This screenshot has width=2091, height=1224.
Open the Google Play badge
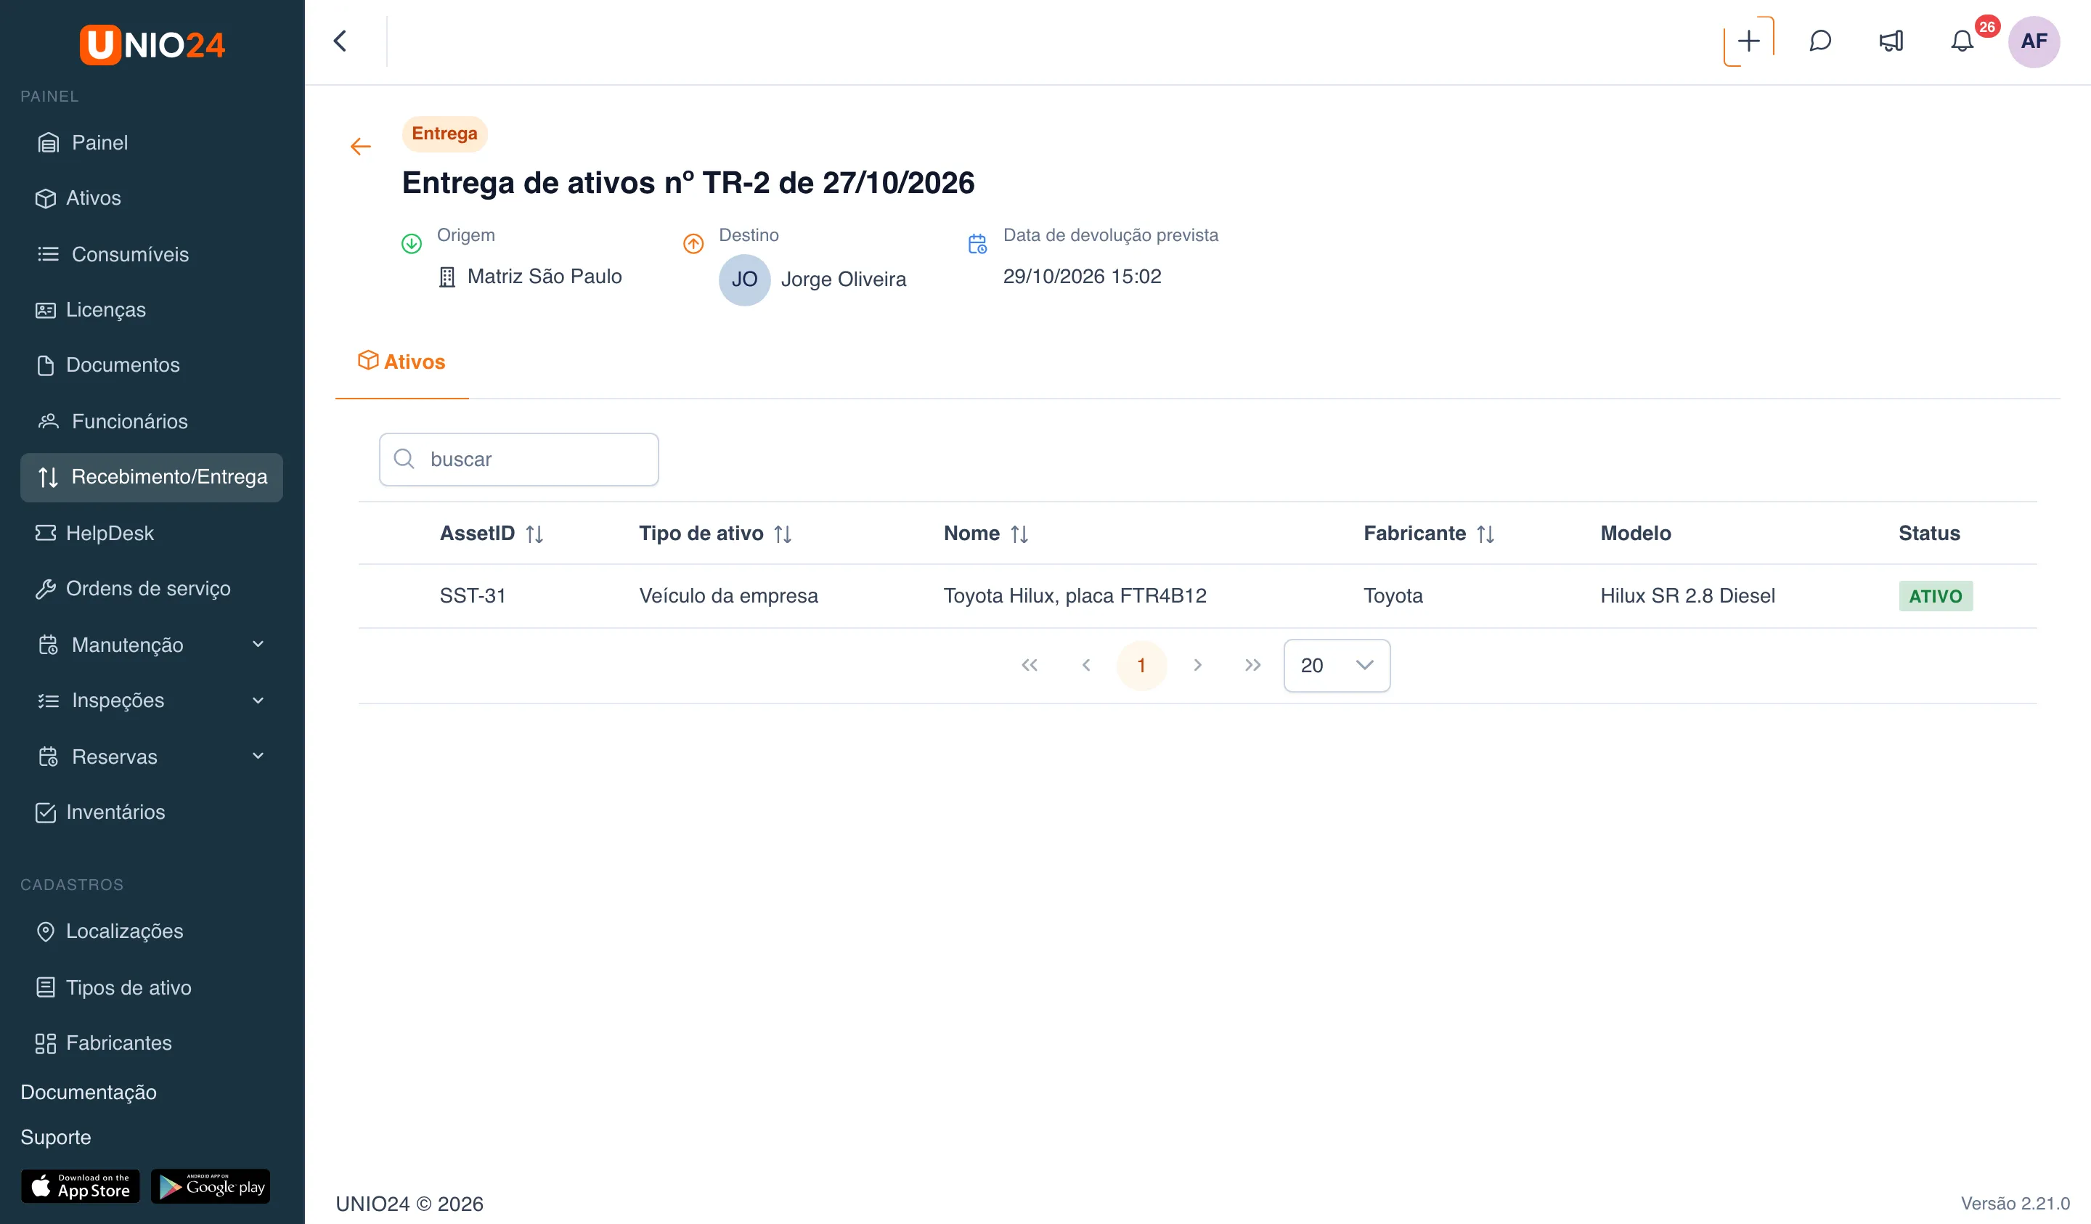[211, 1187]
